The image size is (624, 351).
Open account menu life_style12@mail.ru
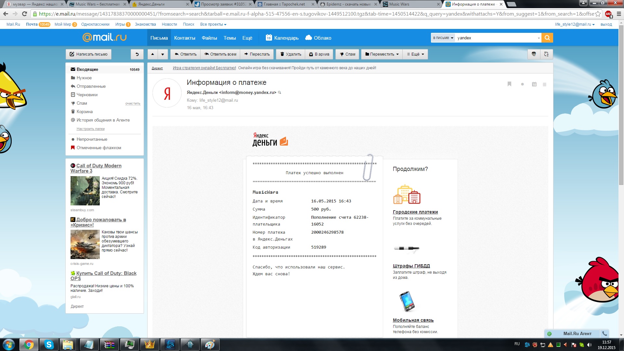[575, 24]
